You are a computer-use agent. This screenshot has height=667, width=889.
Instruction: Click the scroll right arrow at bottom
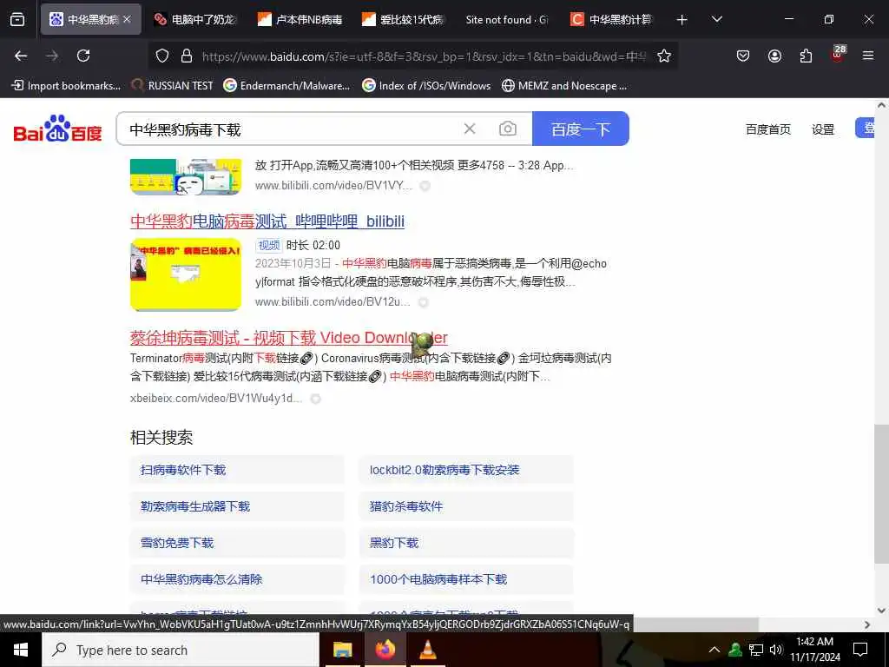[867, 624]
